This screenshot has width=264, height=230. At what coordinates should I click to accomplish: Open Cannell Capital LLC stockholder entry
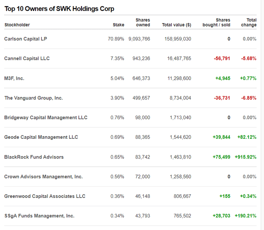(27, 58)
